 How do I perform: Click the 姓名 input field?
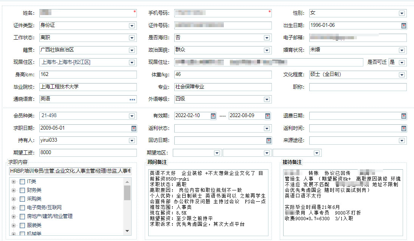(x=88, y=13)
